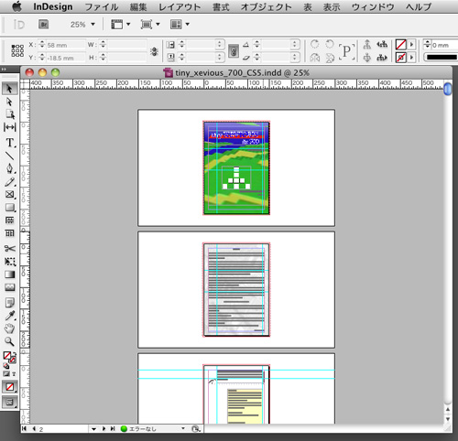Open the arrange documents dropdown

coord(180,24)
